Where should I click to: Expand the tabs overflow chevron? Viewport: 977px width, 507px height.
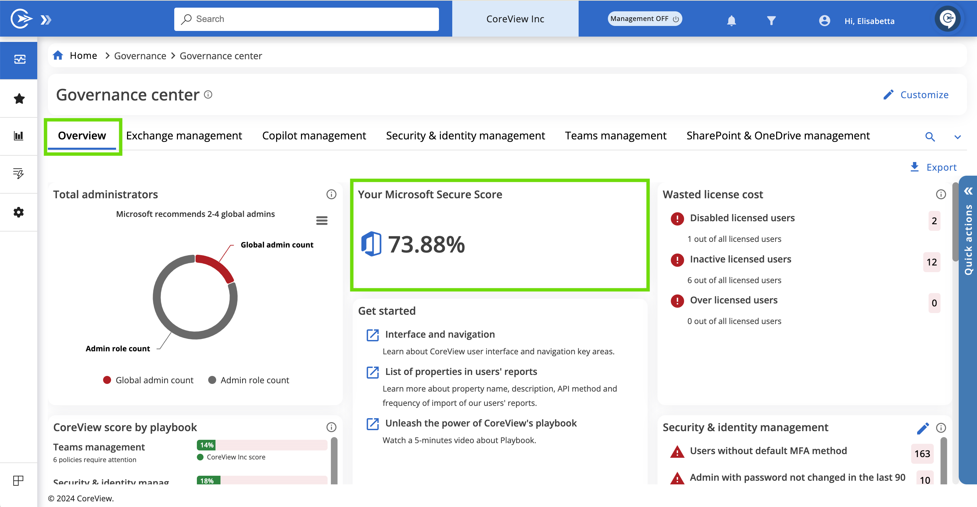pyautogui.click(x=957, y=137)
